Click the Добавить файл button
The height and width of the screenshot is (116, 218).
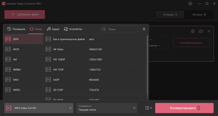coord(25,15)
